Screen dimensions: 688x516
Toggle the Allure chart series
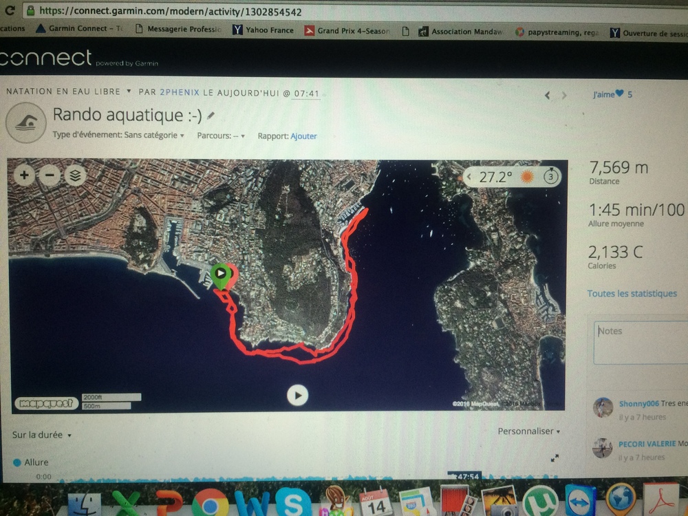coord(31,462)
